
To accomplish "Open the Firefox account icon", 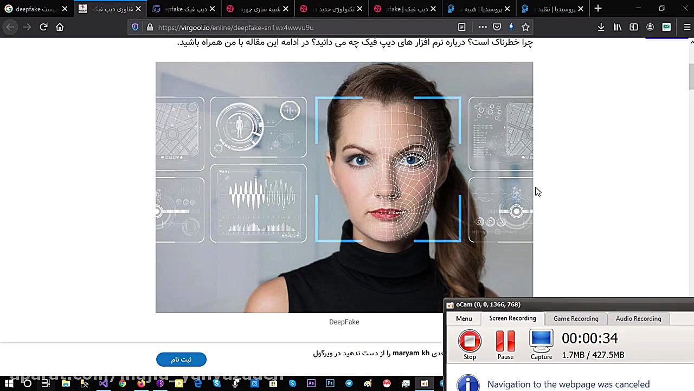I will [x=650, y=27].
